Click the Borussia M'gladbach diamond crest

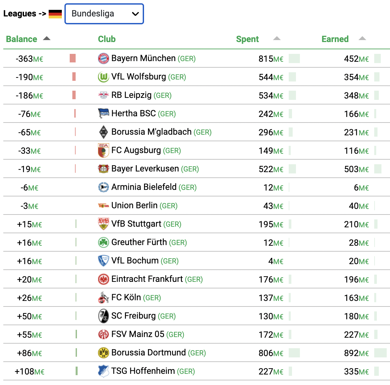click(104, 132)
